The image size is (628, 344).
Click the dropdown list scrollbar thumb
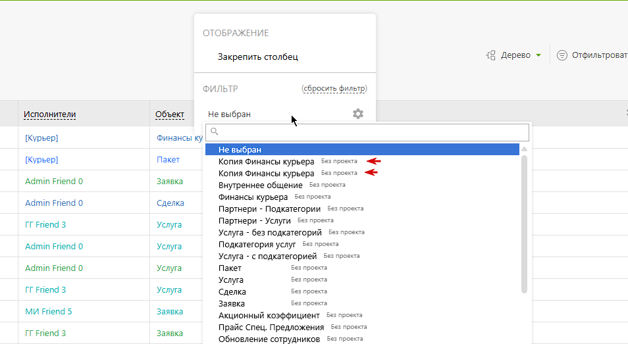(524, 224)
